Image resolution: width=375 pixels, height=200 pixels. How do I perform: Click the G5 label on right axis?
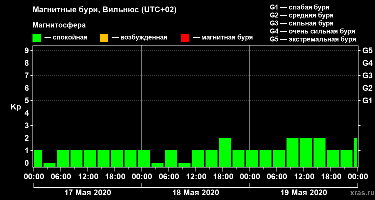point(367,51)
